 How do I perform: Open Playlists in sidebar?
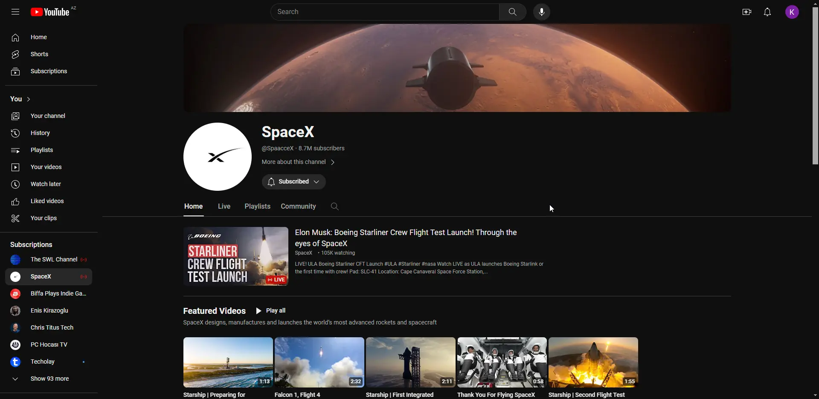pyautogui.click(x=49, y=150)
